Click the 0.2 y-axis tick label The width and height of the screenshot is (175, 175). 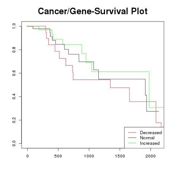14,120
